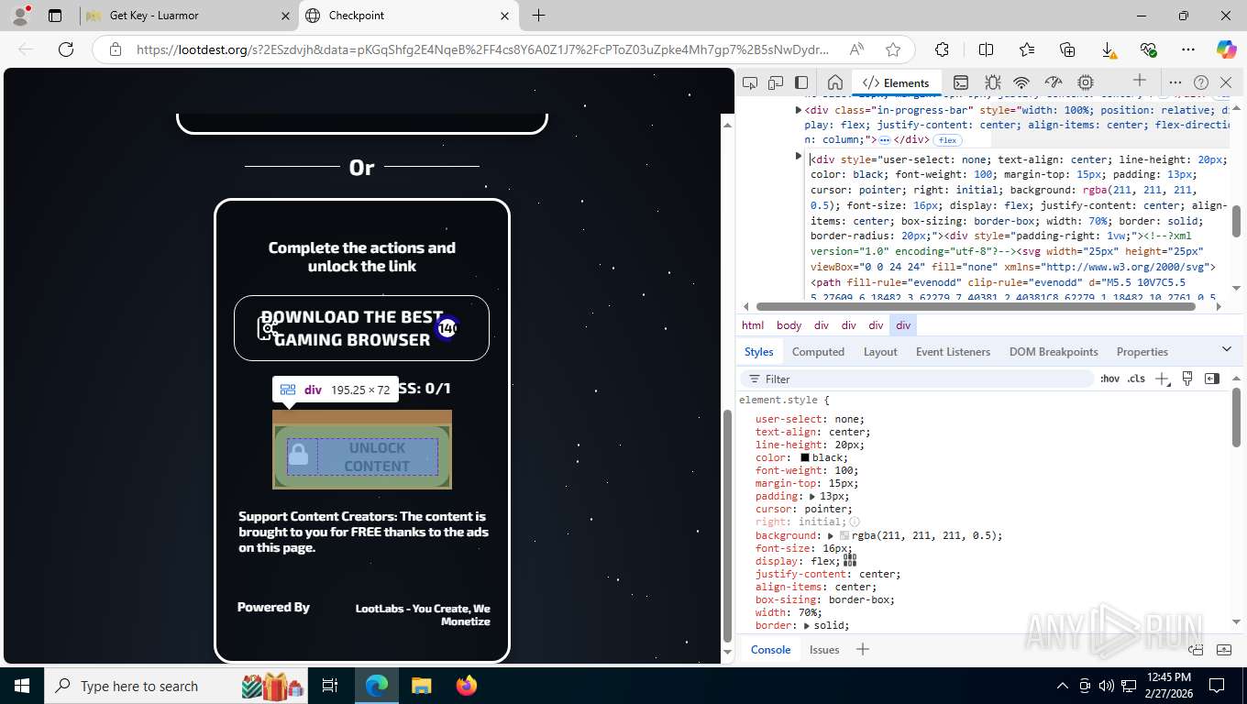
Task: Click LootLabs - You Create, We Monetize link
Action: [423, 614]
